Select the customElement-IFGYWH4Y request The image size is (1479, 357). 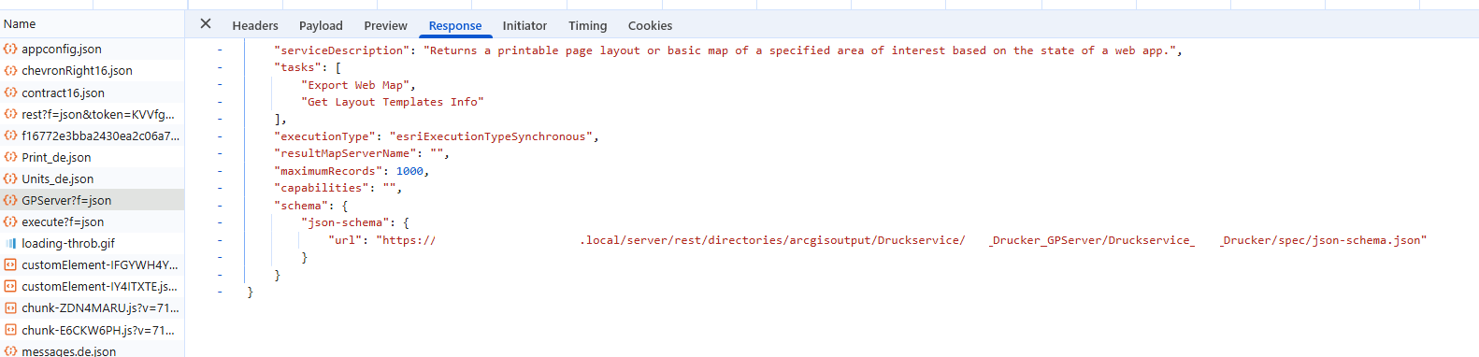(x=92, y=264)
